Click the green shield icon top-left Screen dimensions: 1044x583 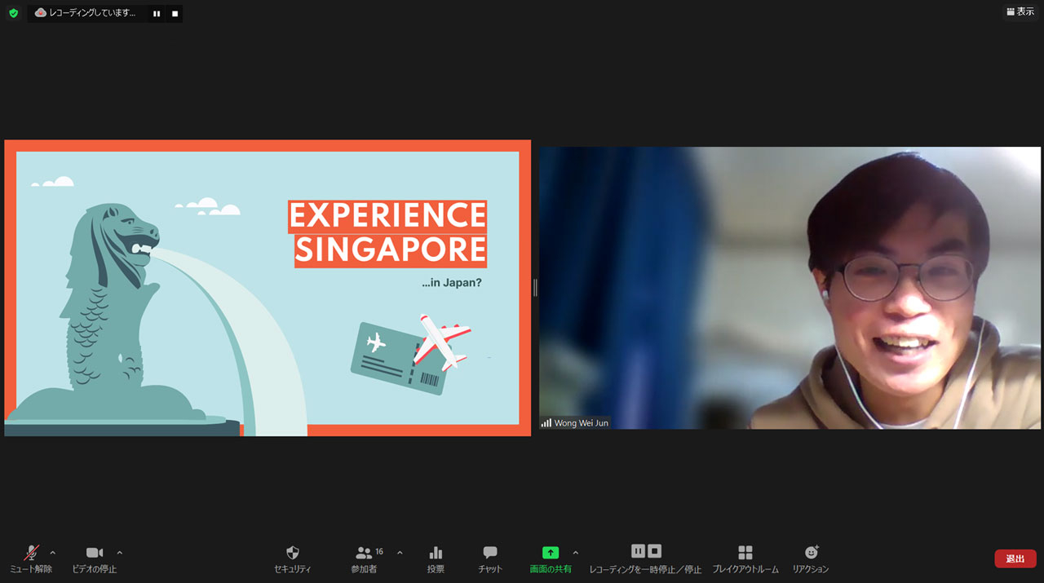11,13
